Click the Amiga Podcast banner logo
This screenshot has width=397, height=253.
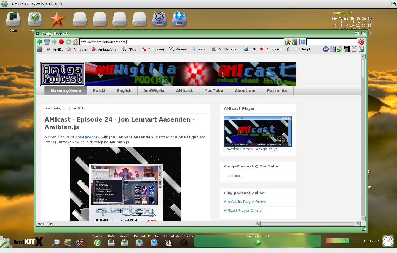click(63, 74)
